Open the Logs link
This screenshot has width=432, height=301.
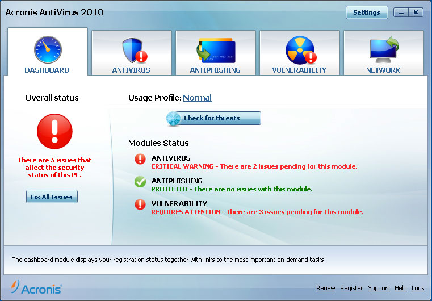418,288
